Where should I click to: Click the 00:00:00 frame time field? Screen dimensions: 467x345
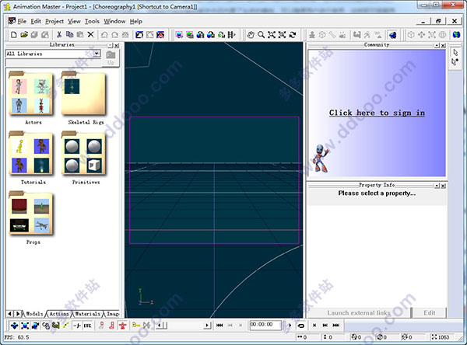tap(265, 325)
